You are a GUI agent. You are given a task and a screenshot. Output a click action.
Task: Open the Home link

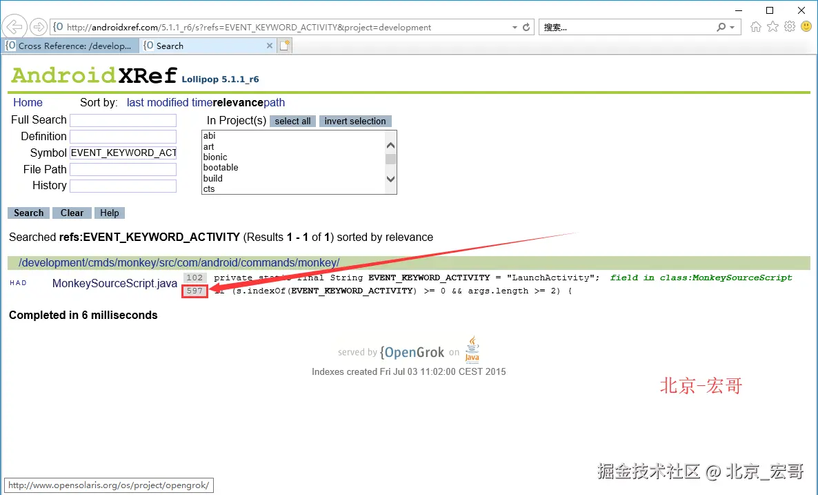[x=28, y=102]
